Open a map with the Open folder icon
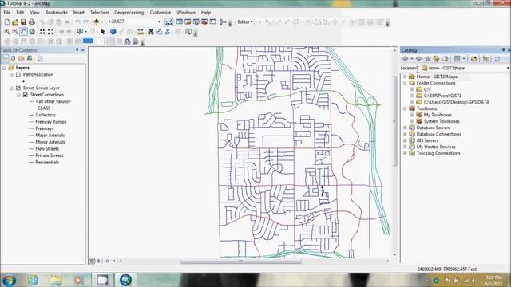Viewport: 511px width, 287px height. tap(15, 22)
